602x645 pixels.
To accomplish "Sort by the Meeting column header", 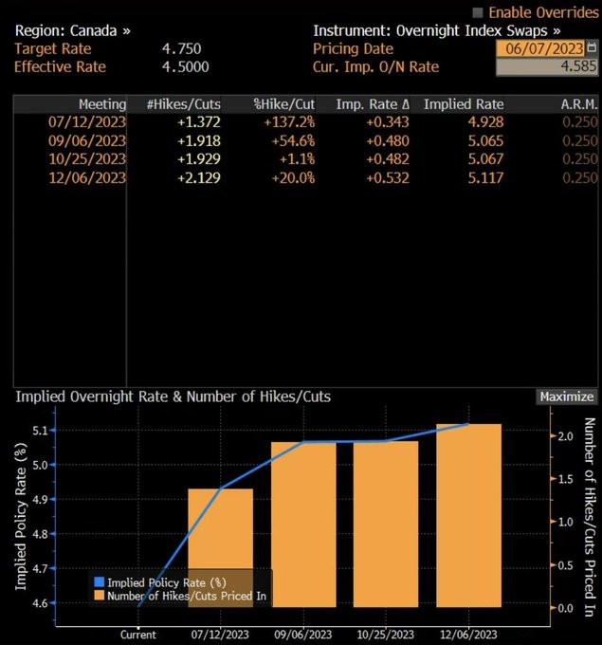I will [x=102, y=104].
